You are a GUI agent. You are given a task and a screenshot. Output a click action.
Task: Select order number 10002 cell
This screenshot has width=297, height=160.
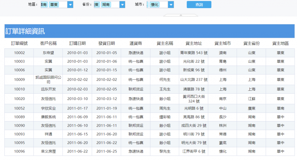[19, 53]
